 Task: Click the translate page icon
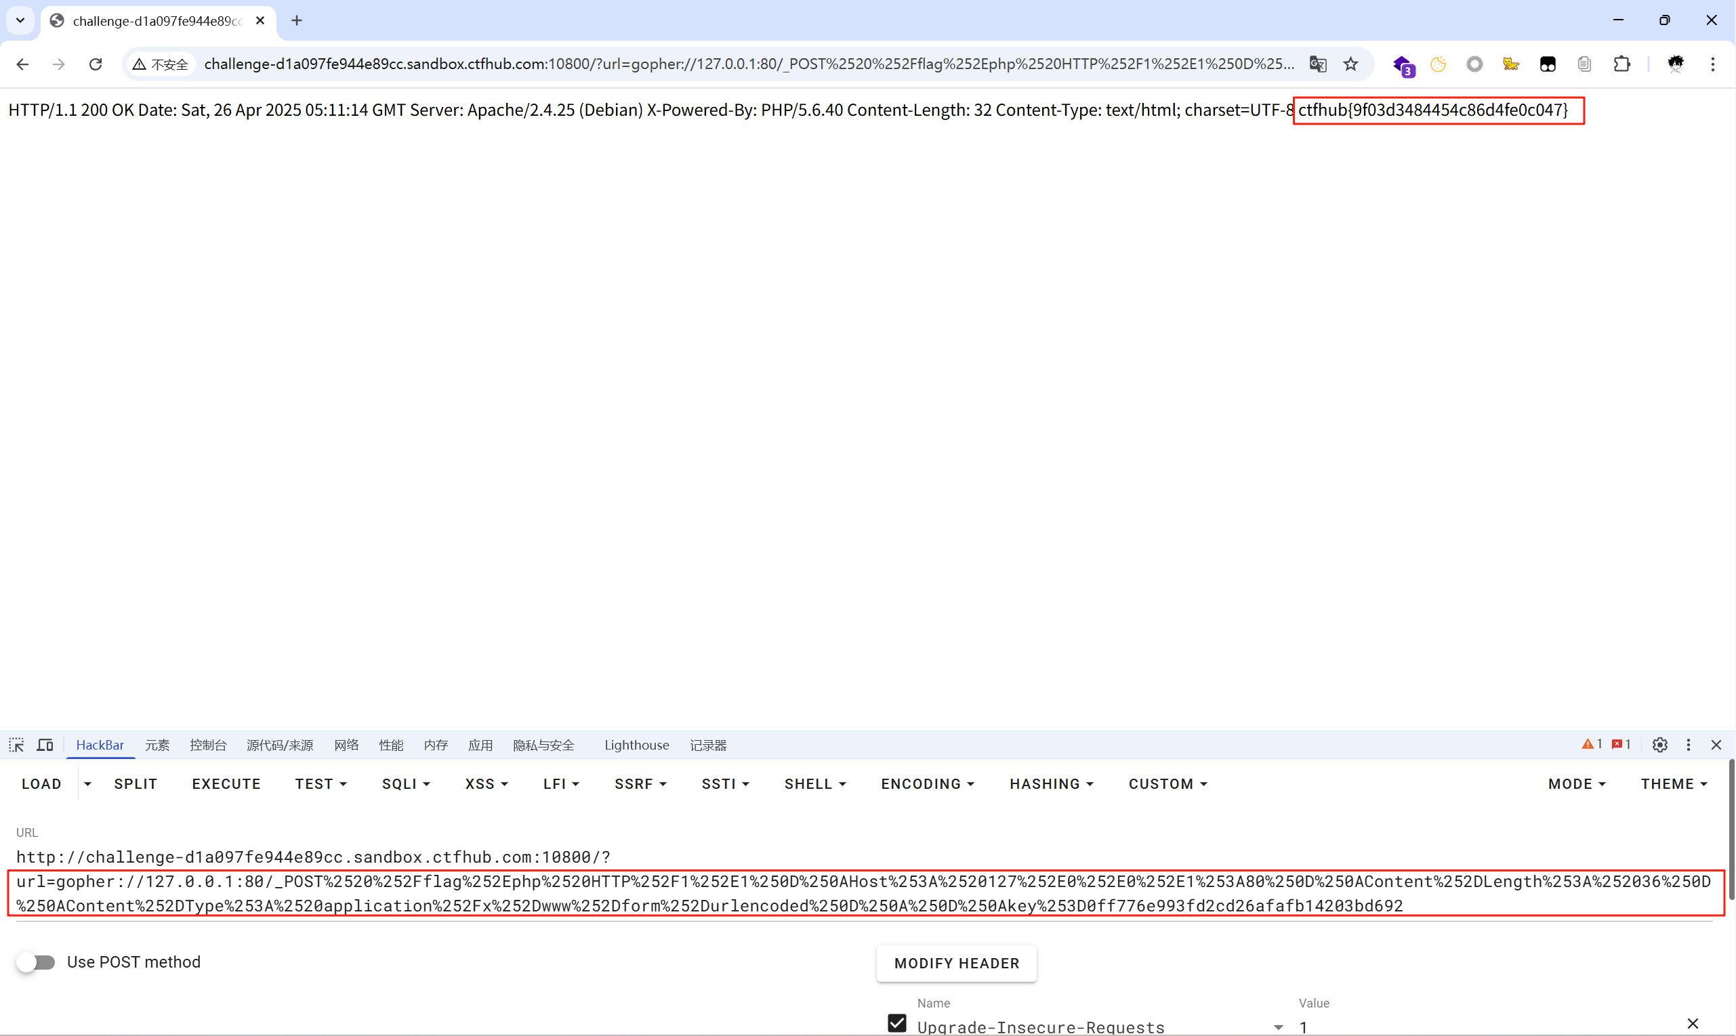[1317, 64]
